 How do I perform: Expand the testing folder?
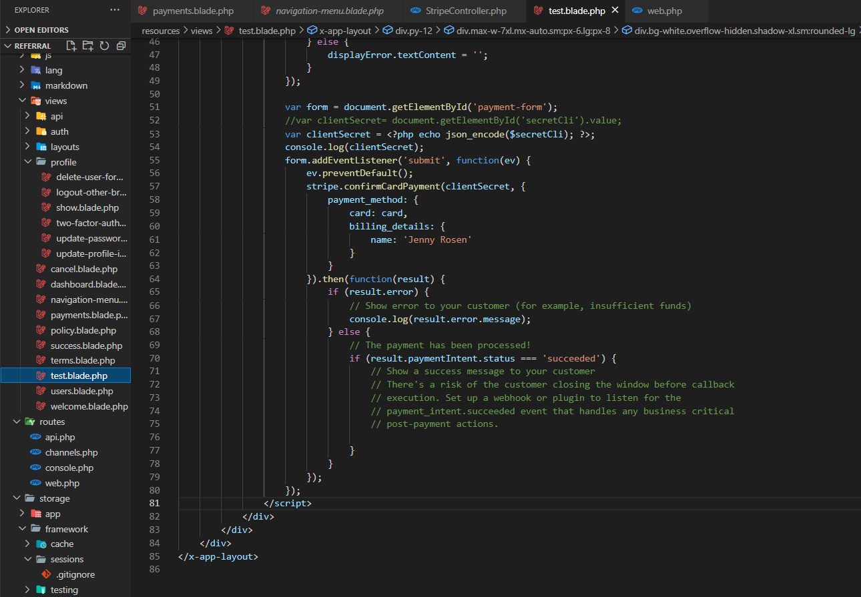click(x=65, y=590)
